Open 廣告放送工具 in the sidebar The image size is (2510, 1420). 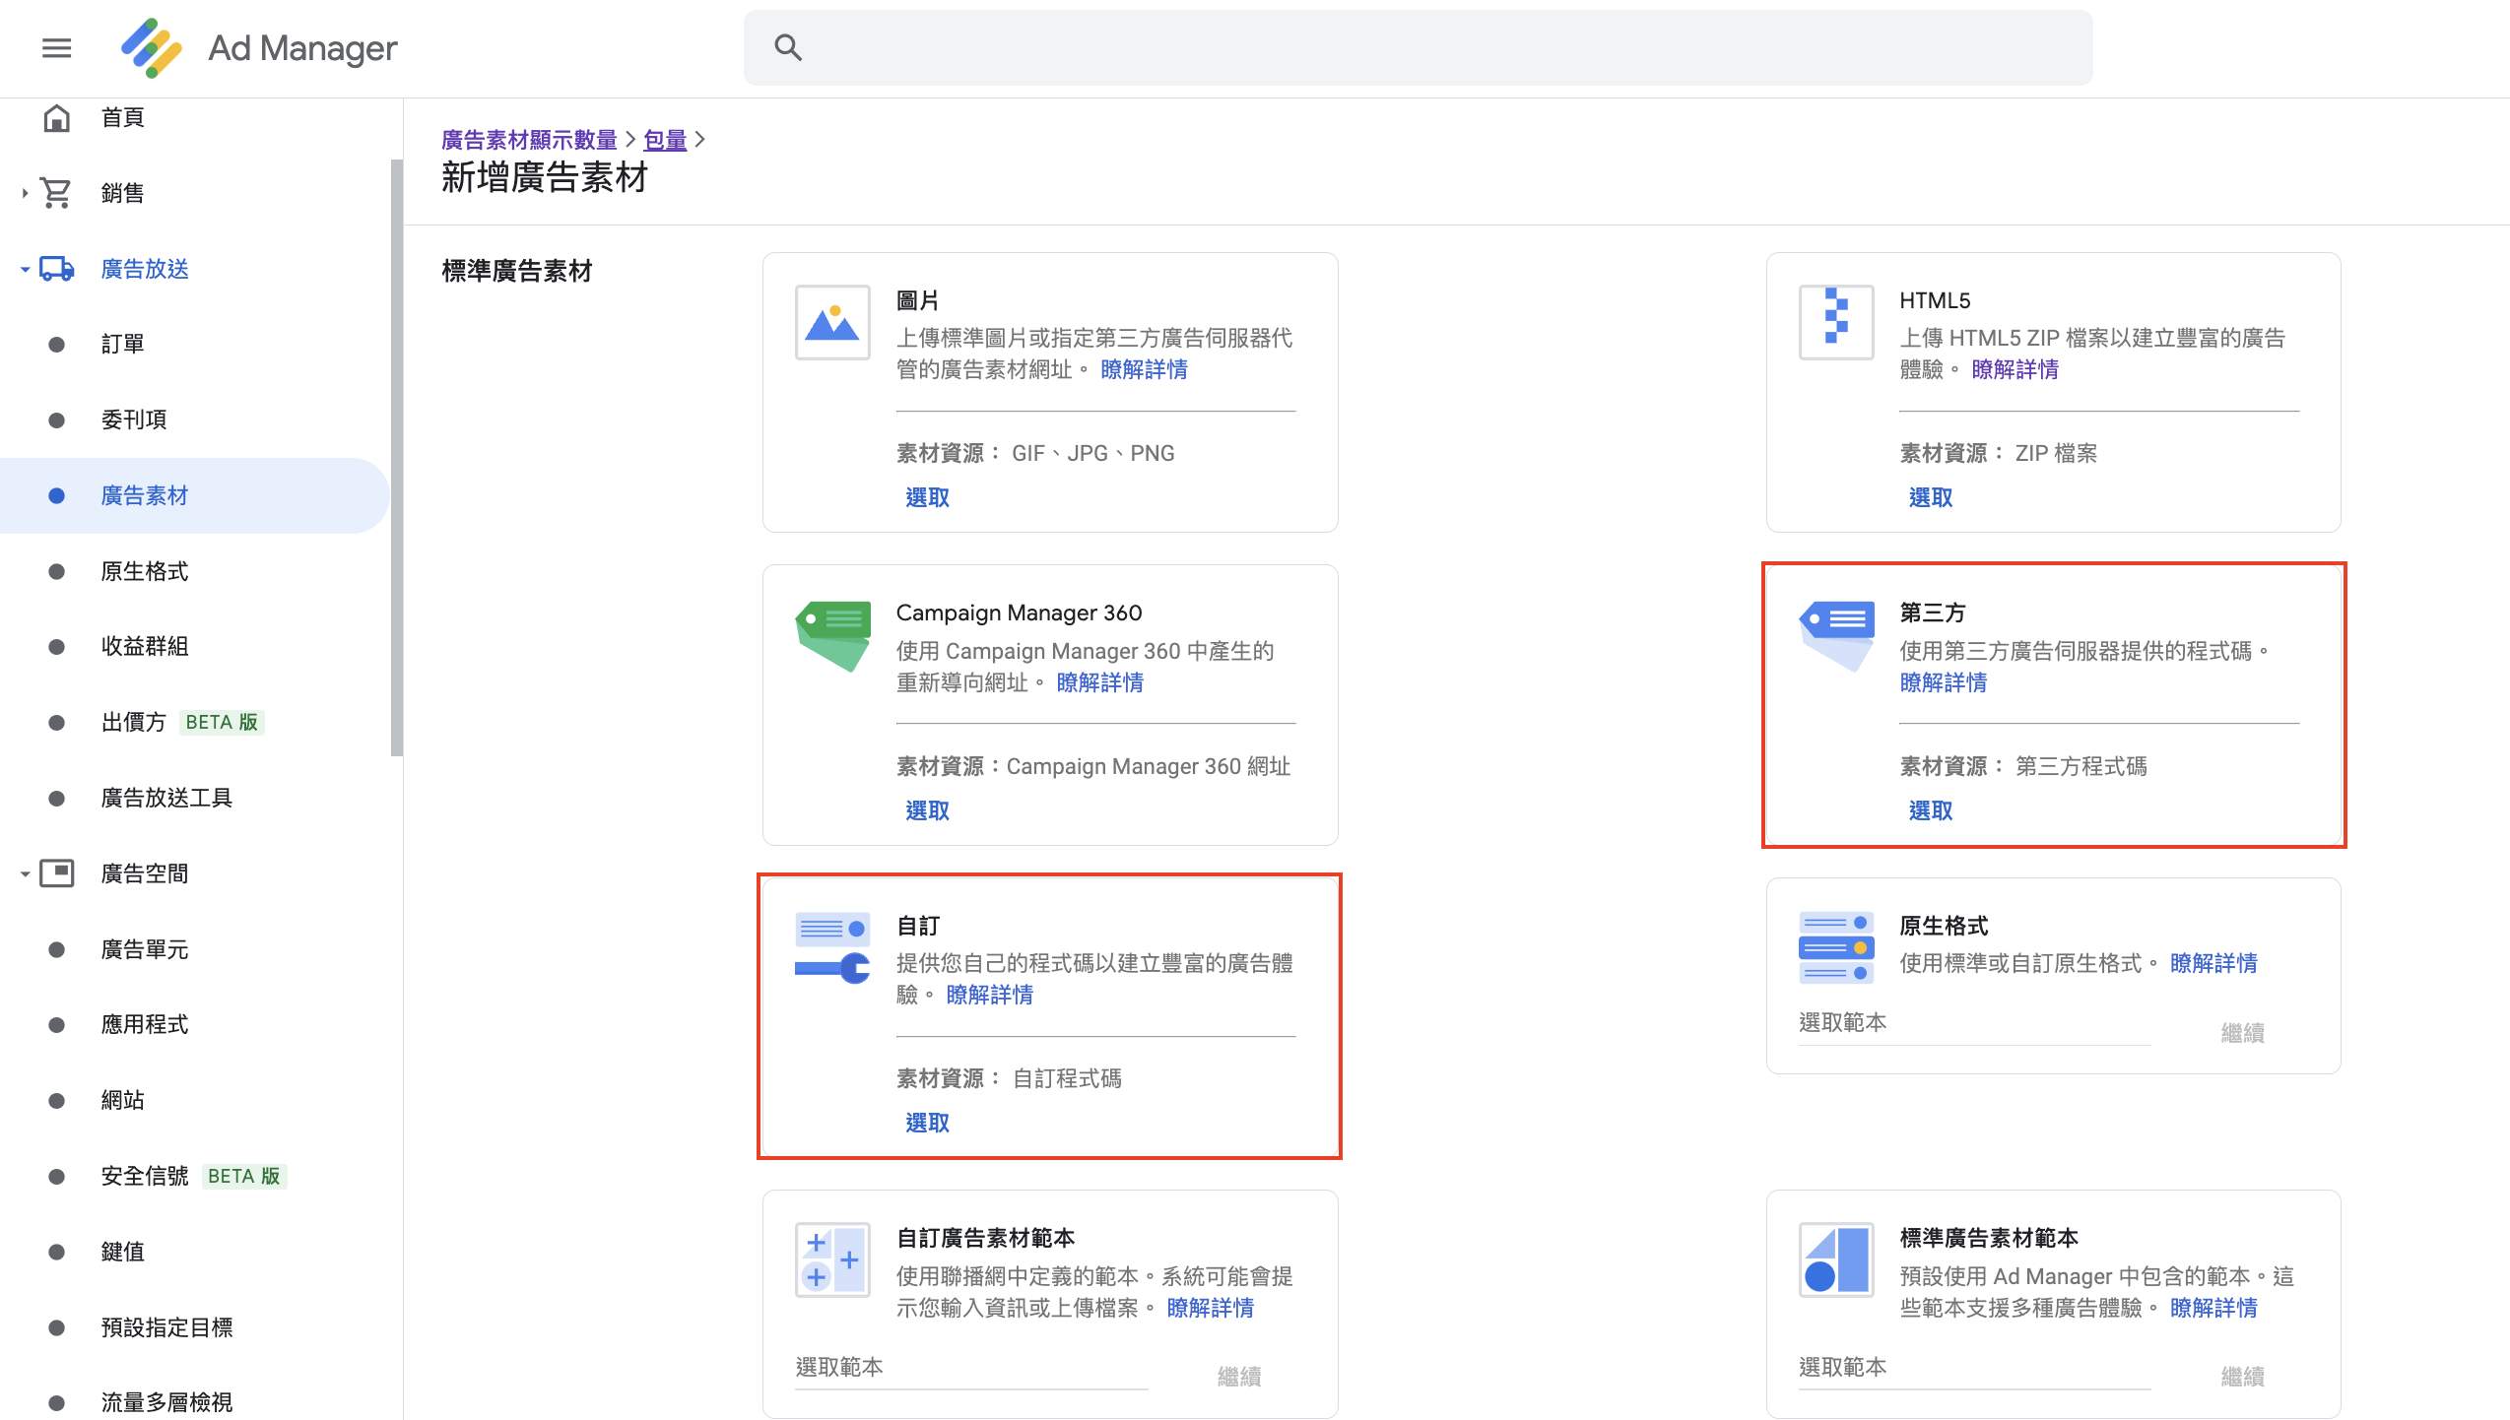(195, 798)
